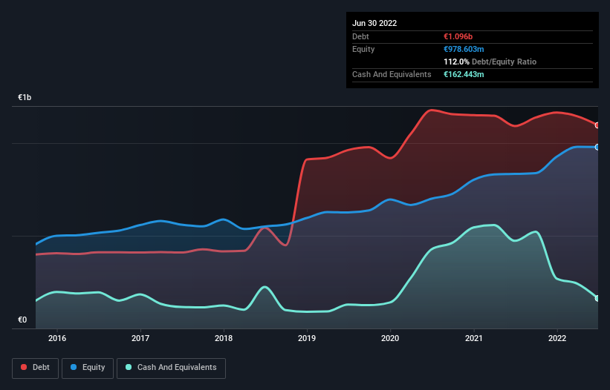Click the 2021 x-axis label

474,338
